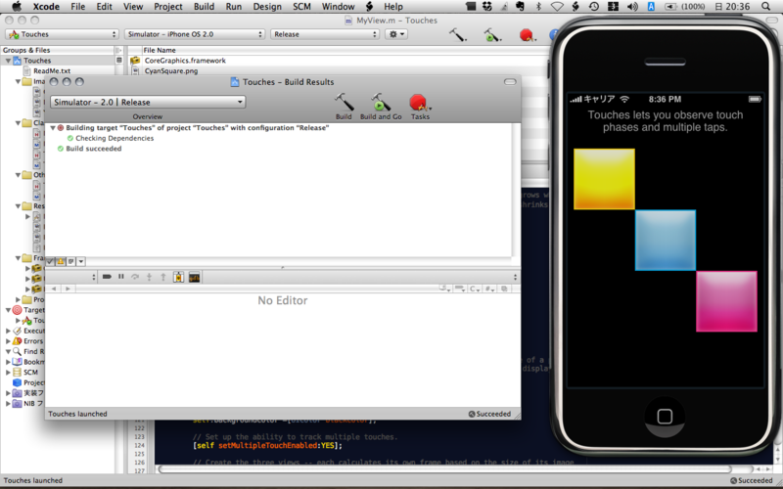Click Build and Go in Build Results
The image size is (783, 489).
(x=381, y=103)
